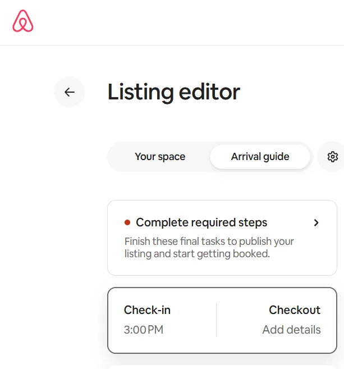Click Add details under Checkout
Viewport: 344px width, 369px height.
tap(291, 330)
